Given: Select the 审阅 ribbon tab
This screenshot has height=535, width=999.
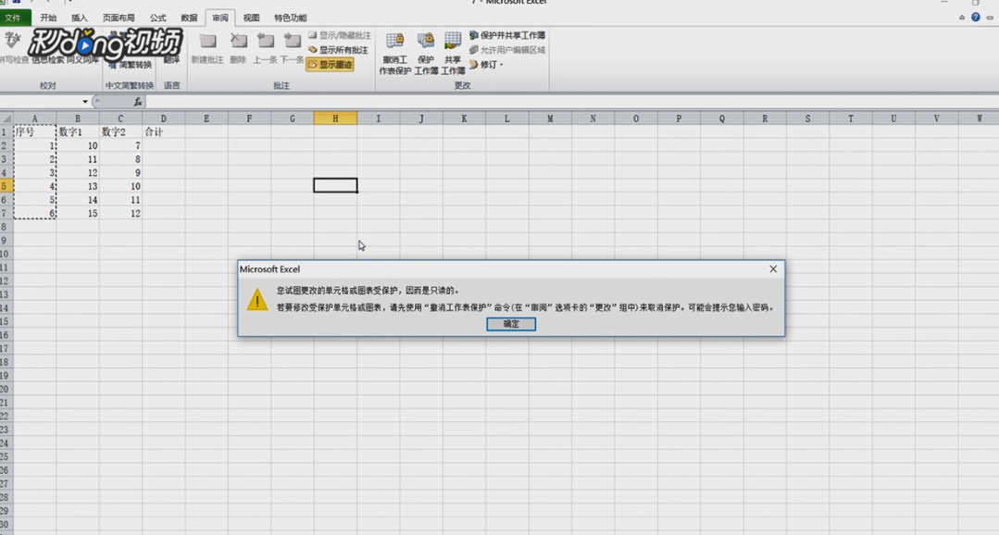Looking at the screenshot, I should (x=220, y=18).
